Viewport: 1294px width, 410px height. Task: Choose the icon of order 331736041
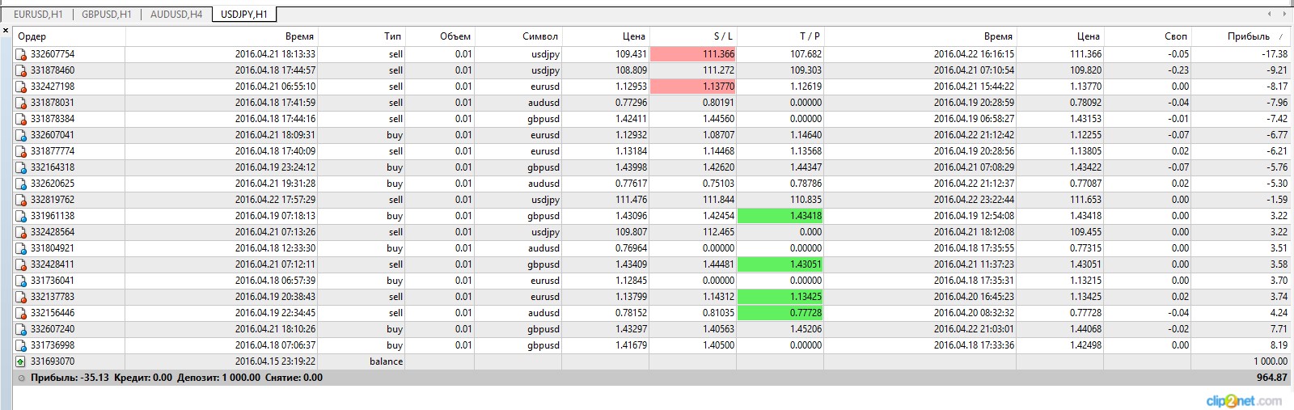click(x=21, y=281)
